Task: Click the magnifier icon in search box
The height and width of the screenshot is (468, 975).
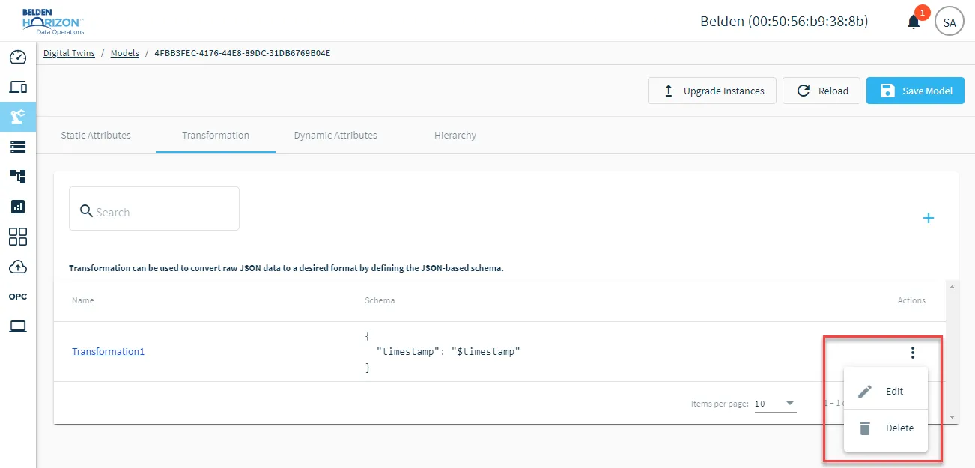Action: click(86, 211)
